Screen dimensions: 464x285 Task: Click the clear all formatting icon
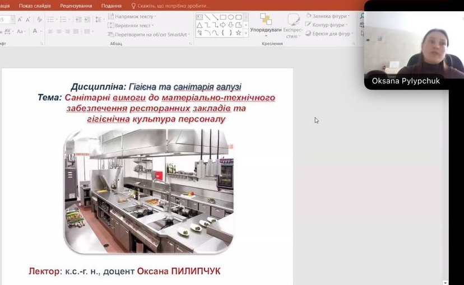coord(38,19)
